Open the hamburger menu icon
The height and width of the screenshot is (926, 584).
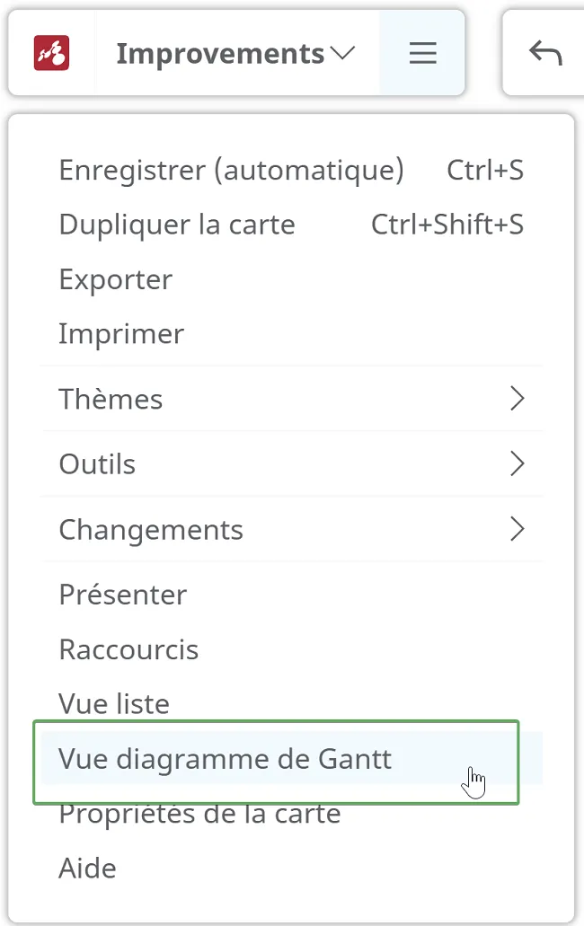(x=423, y=53)
